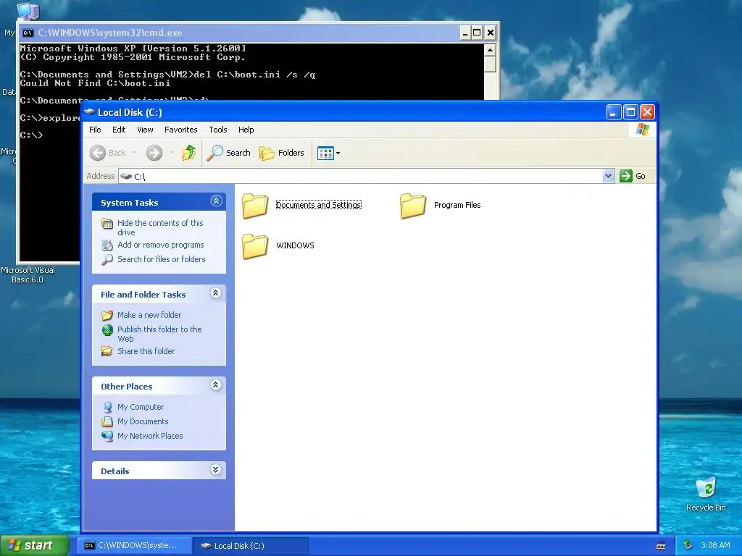
Task: Click the Forward navigation arrow
Action: pyautogui.click(x=154, y=153)
